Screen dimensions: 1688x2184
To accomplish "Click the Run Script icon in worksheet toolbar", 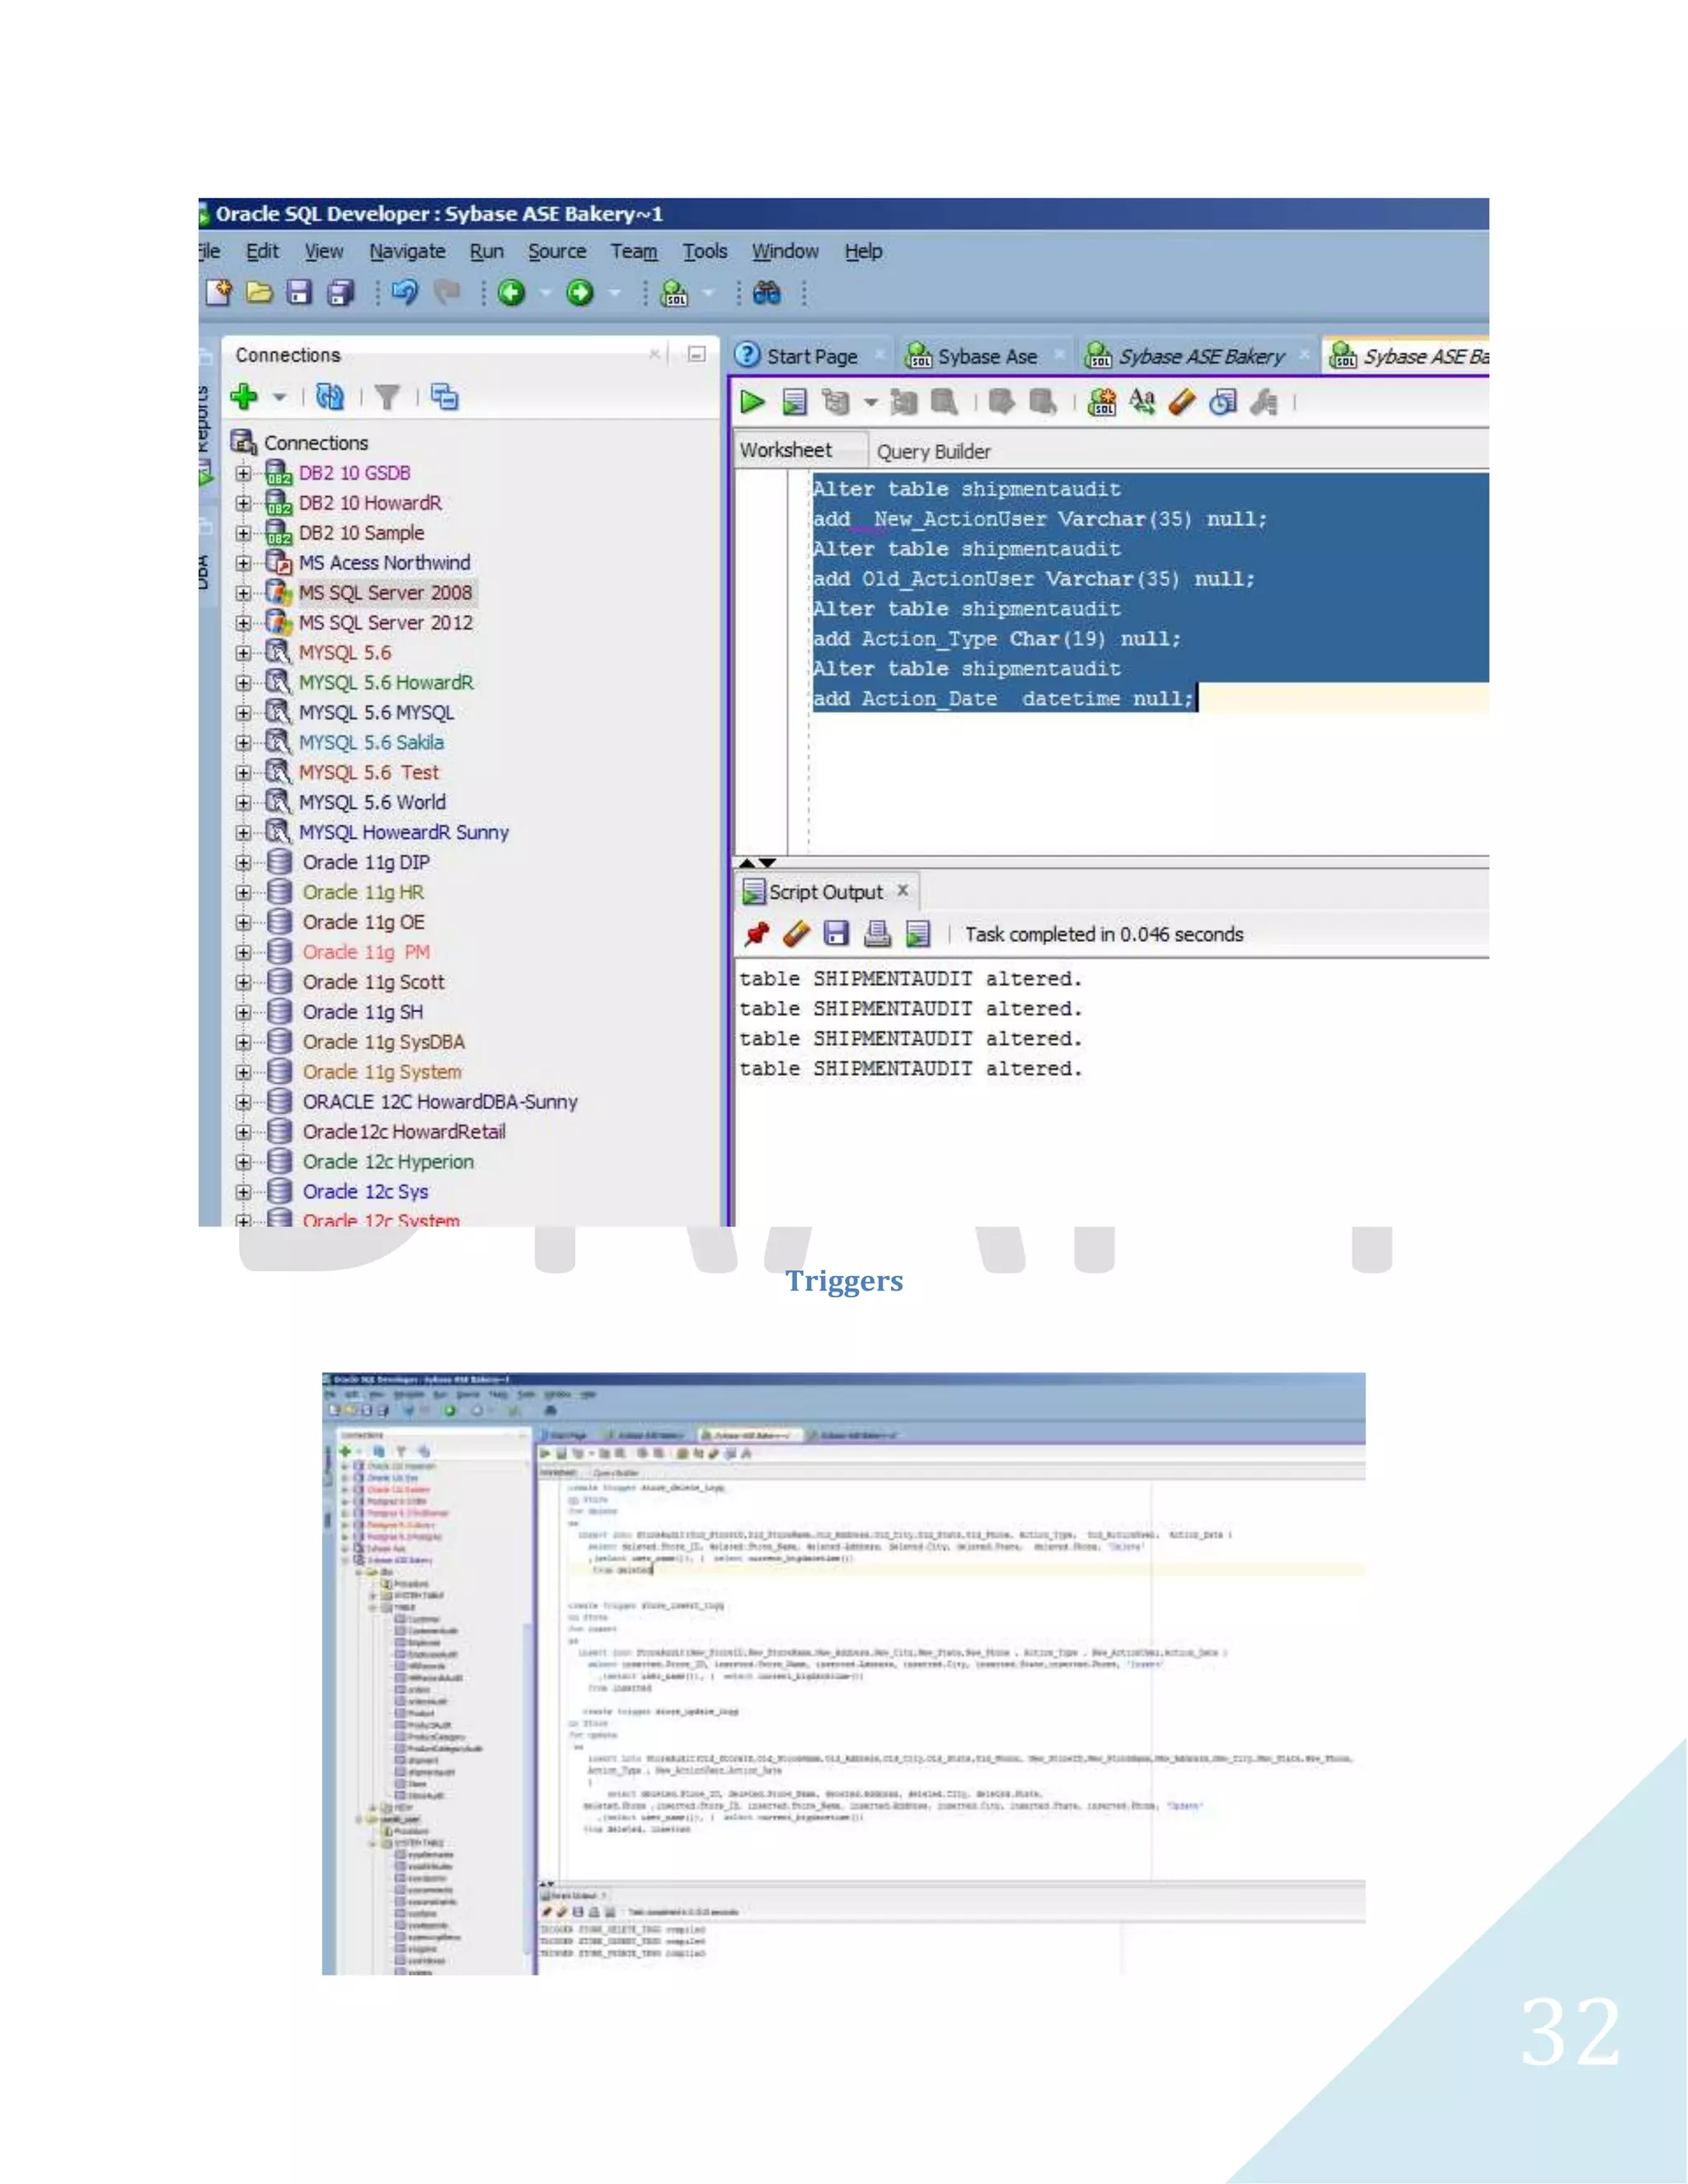I will (794, 402).
